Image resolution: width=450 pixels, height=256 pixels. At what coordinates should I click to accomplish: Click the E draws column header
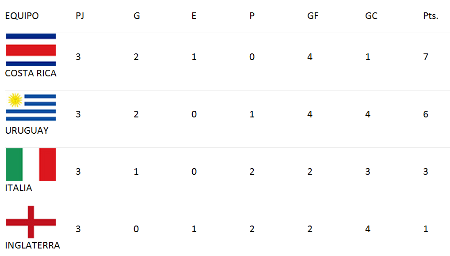point(194,16)
